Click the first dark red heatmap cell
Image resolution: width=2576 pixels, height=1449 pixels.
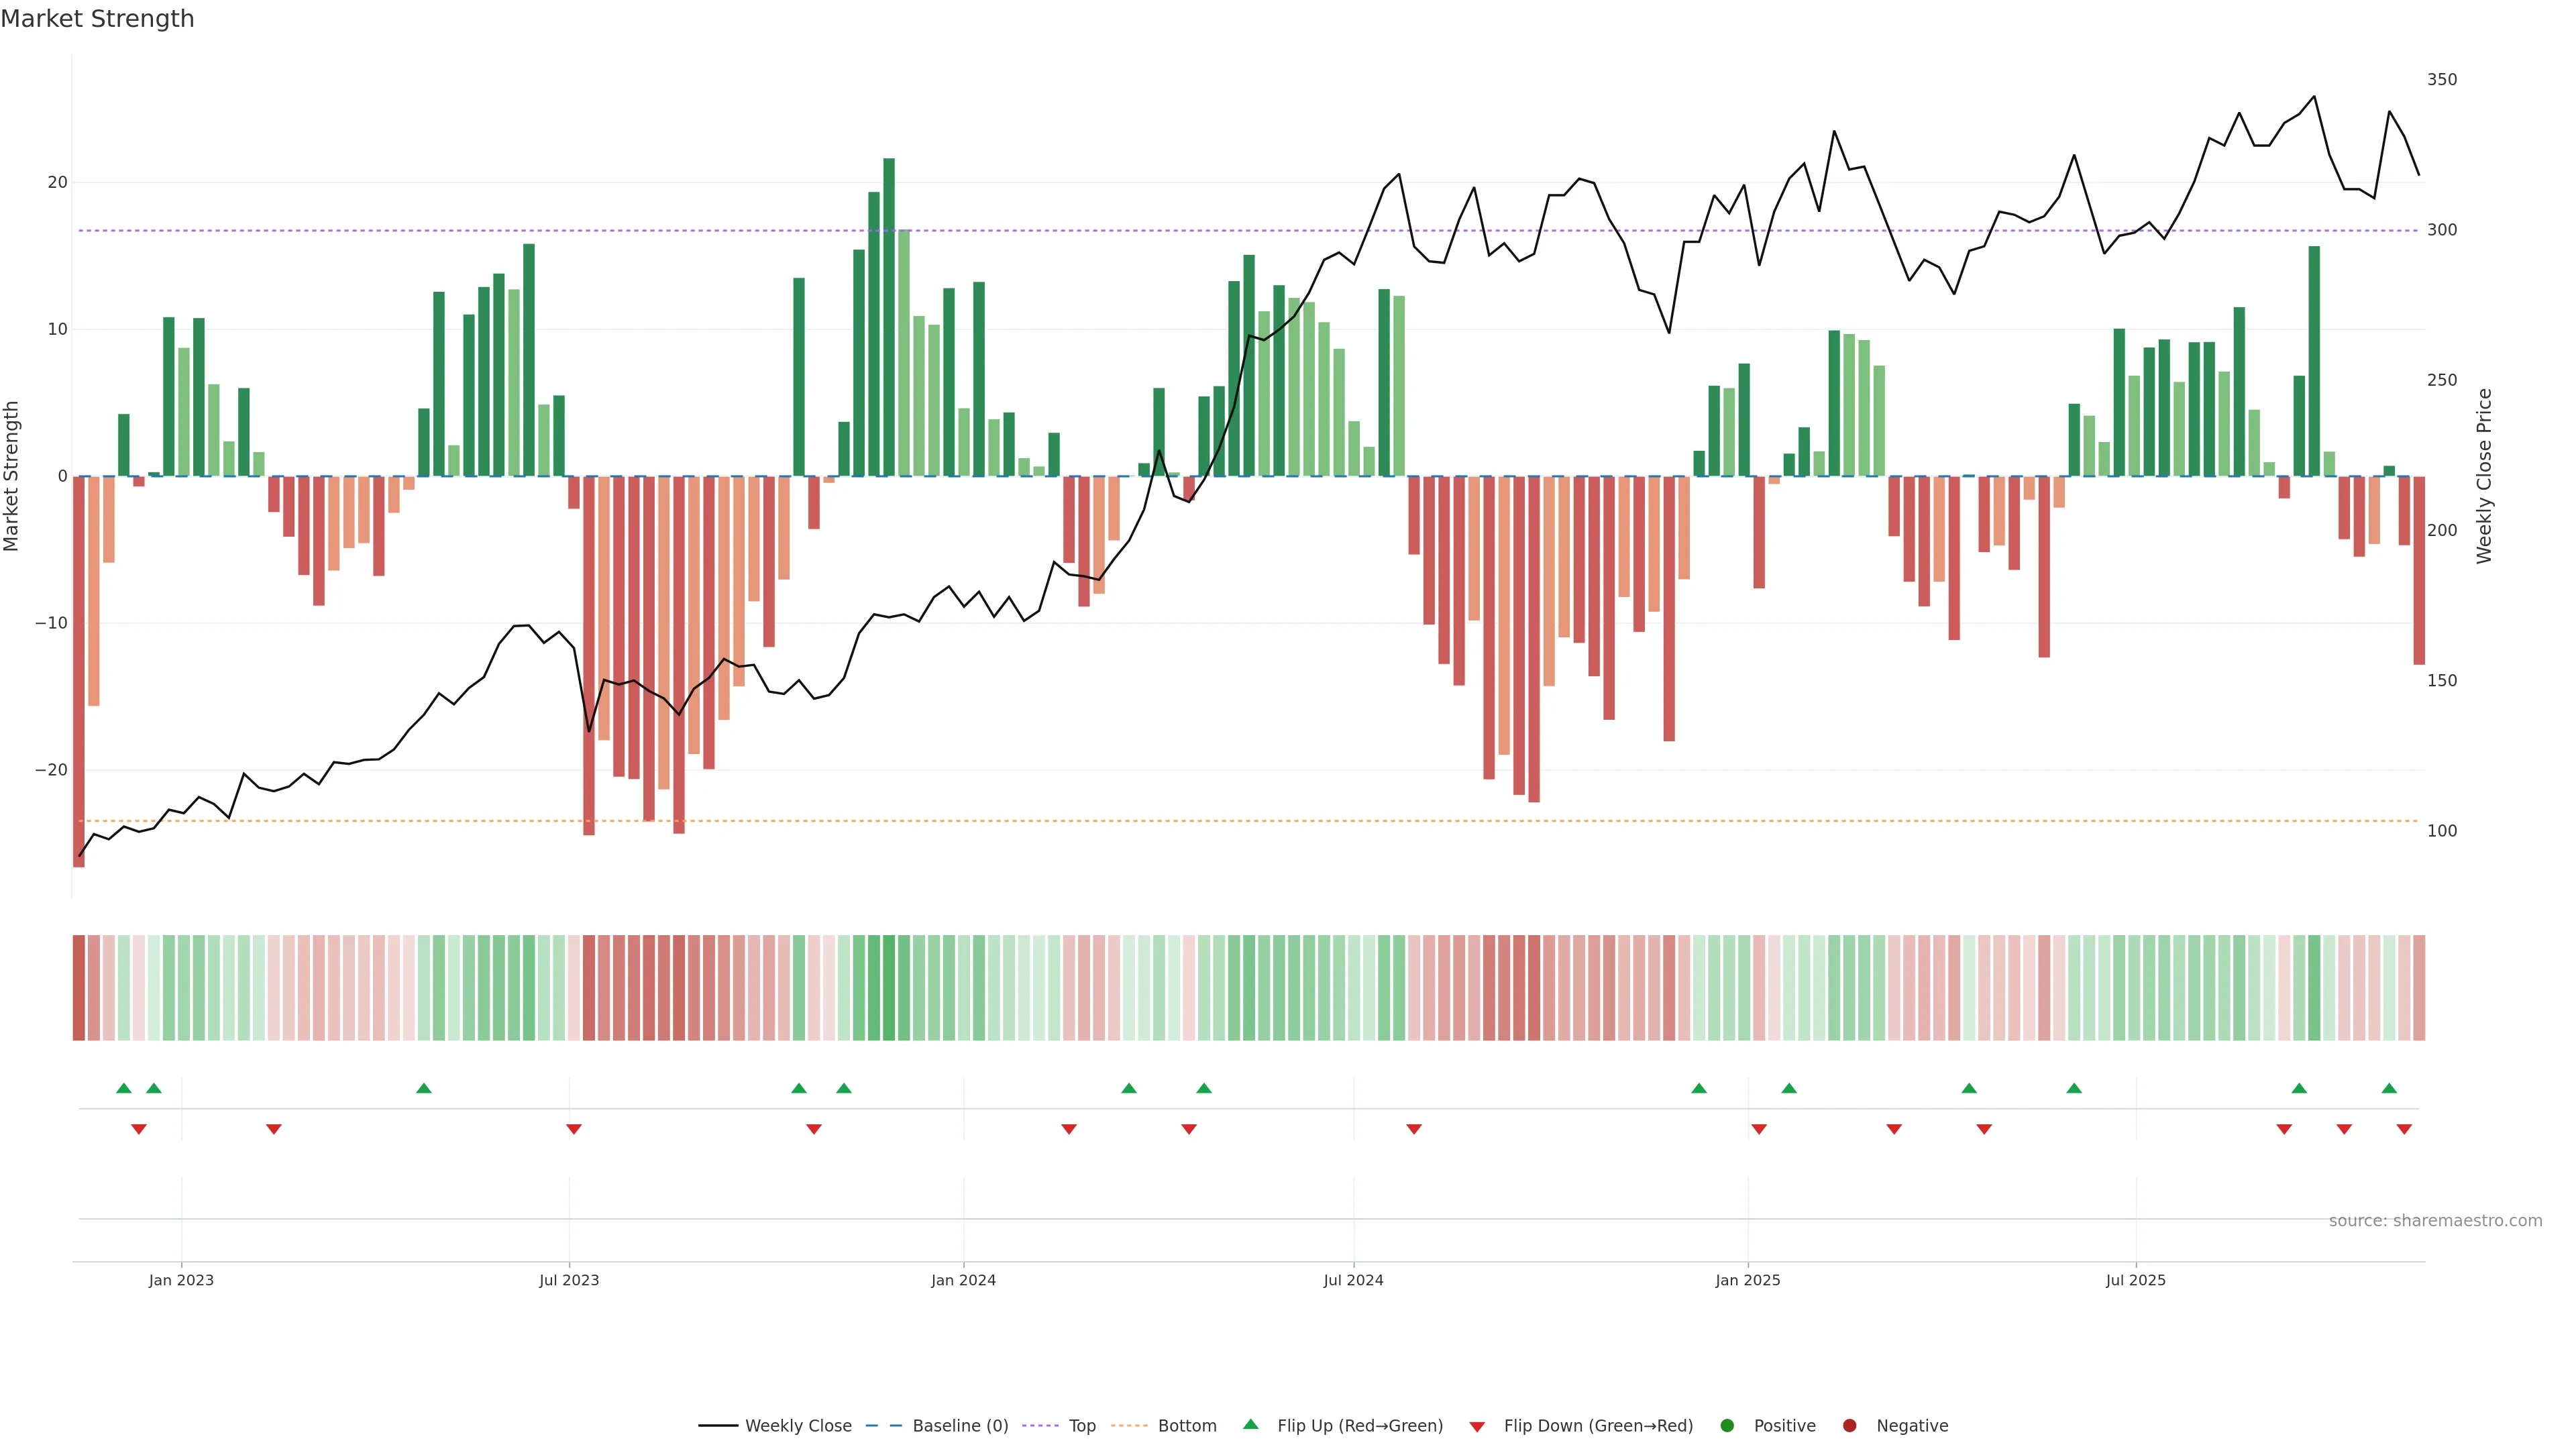79,987
